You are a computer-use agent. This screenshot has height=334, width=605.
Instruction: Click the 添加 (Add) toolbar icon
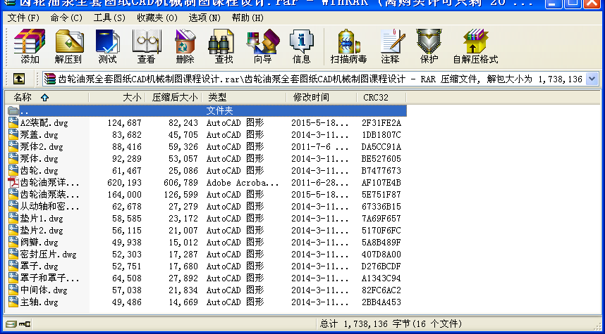(x=30, y=46)
